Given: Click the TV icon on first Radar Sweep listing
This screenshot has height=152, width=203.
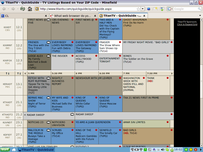Looking at the screenshot, I should tap(72, 114).
